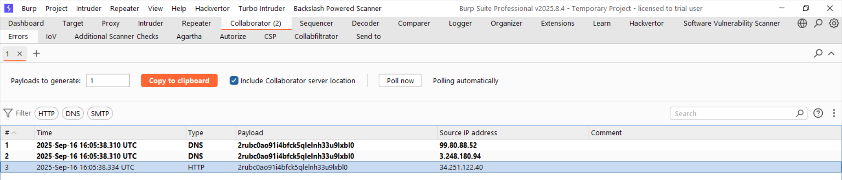The height and width of the screenshot is (180, 842).
Task: Click the top-right magnifier search icon
Action: 818,24
